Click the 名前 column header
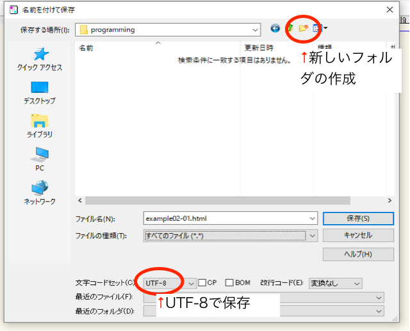This screenshot has width=410, height=331. pos(86,48)
